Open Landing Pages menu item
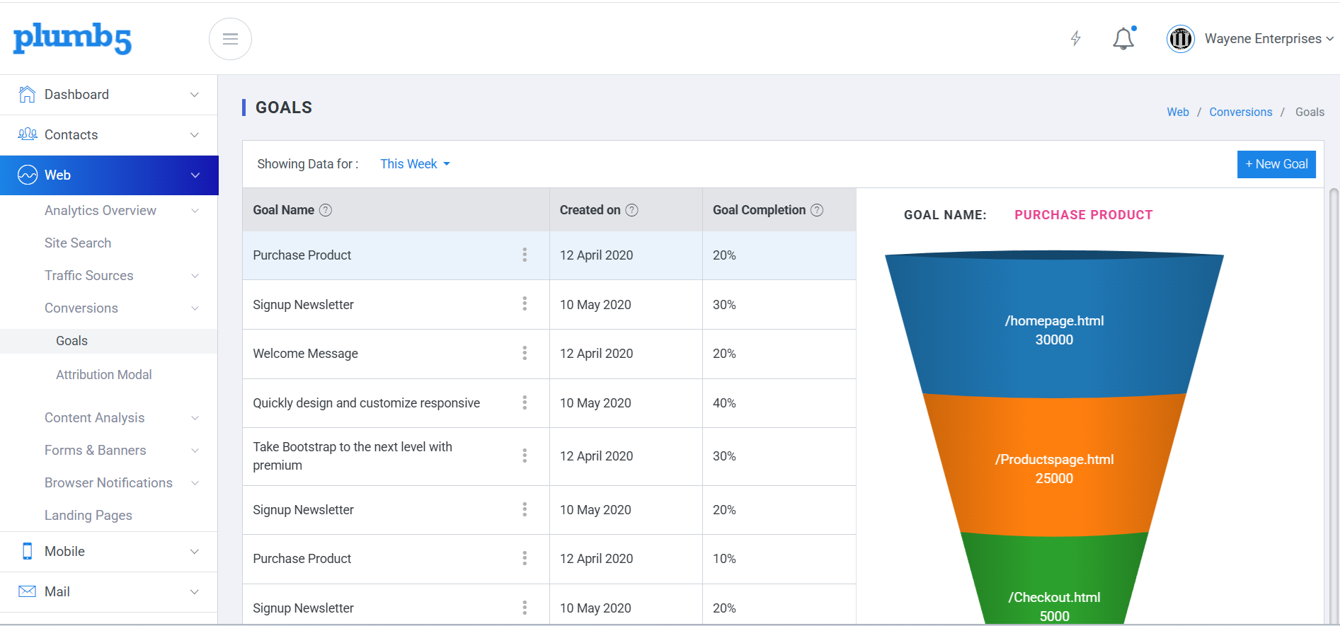Viewport: 1340px width, 626px height. coord(88,515)
